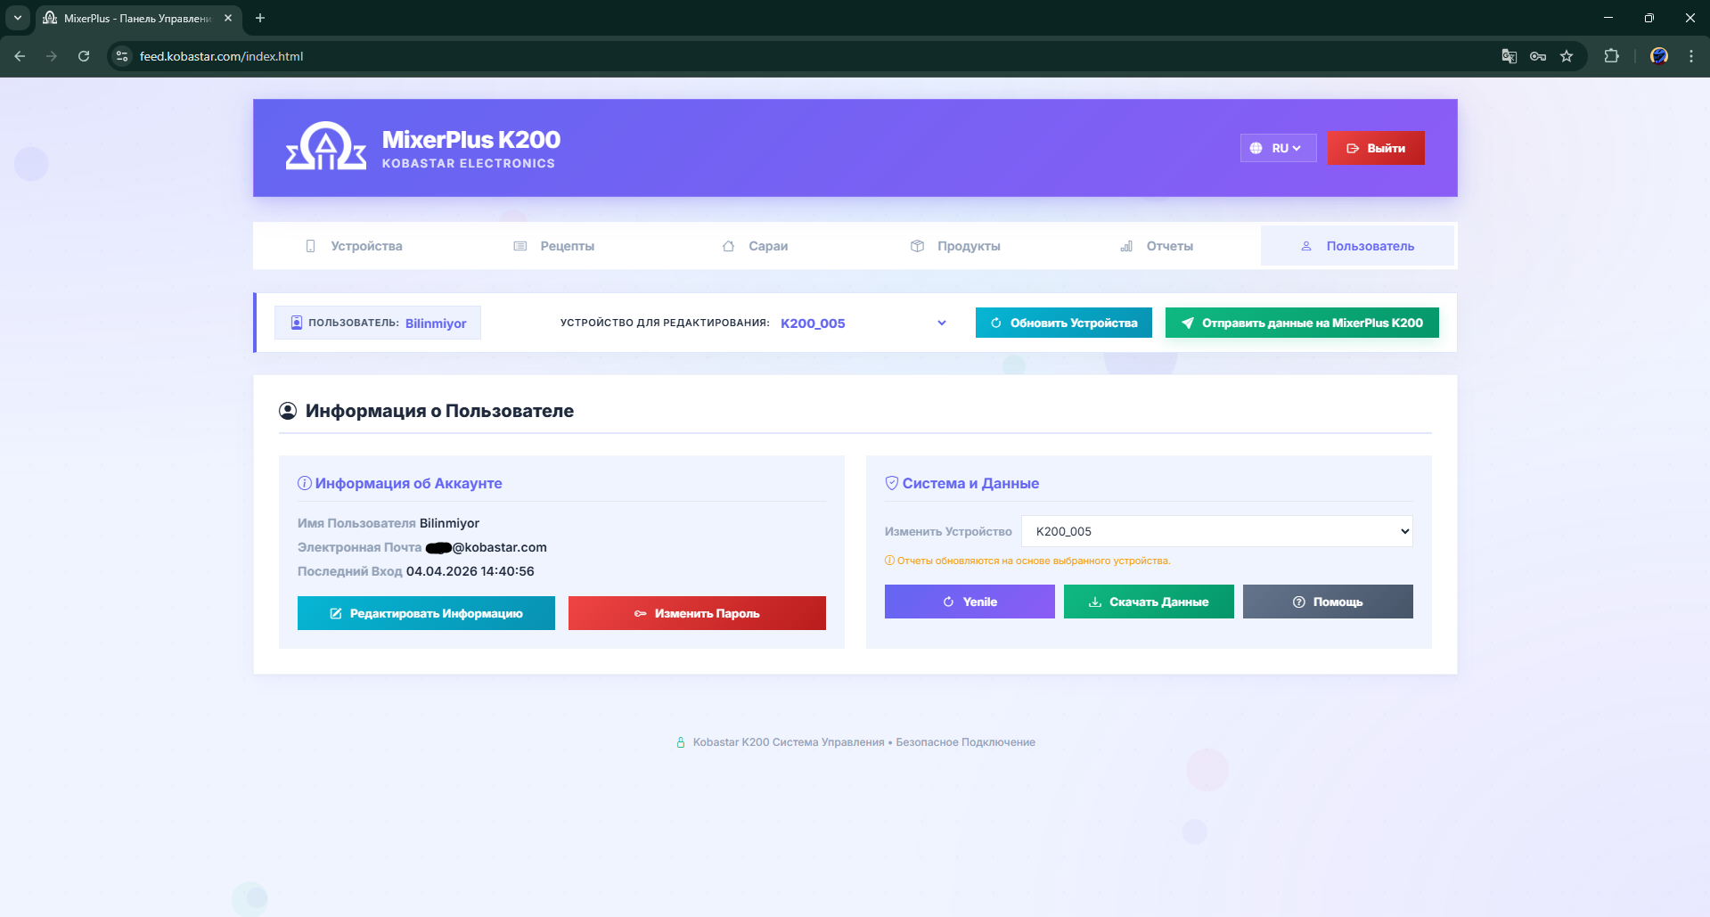The image size is (1710, 917).
Task: Bookmark page with the star icon
Action: point(1567,56)
